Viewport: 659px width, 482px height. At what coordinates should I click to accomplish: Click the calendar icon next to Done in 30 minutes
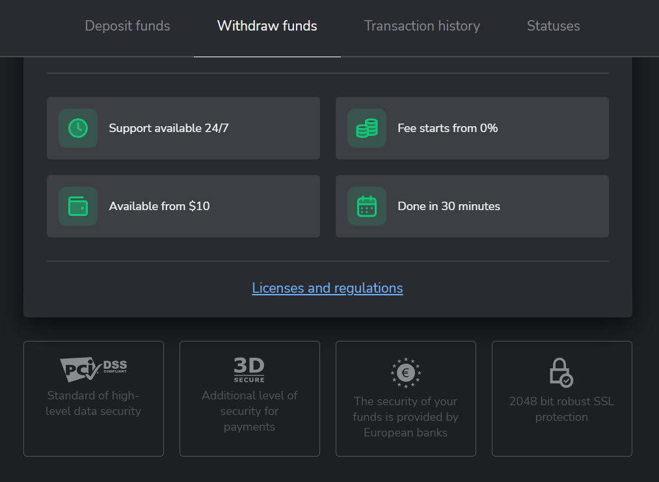point(366,206)
